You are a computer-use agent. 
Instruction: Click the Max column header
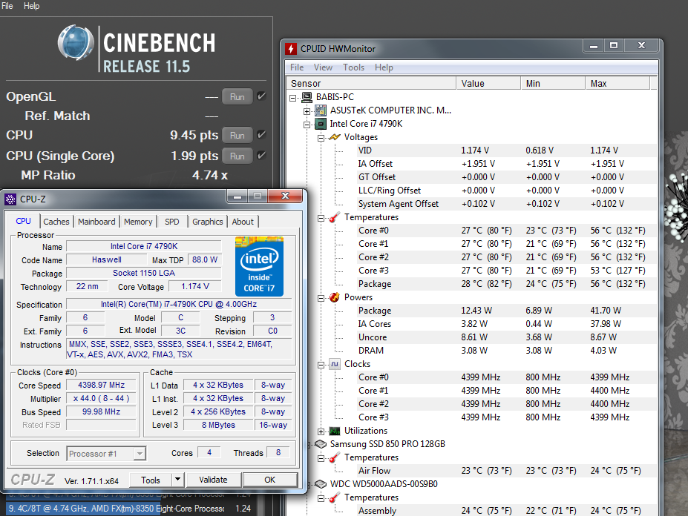(617, 83)
